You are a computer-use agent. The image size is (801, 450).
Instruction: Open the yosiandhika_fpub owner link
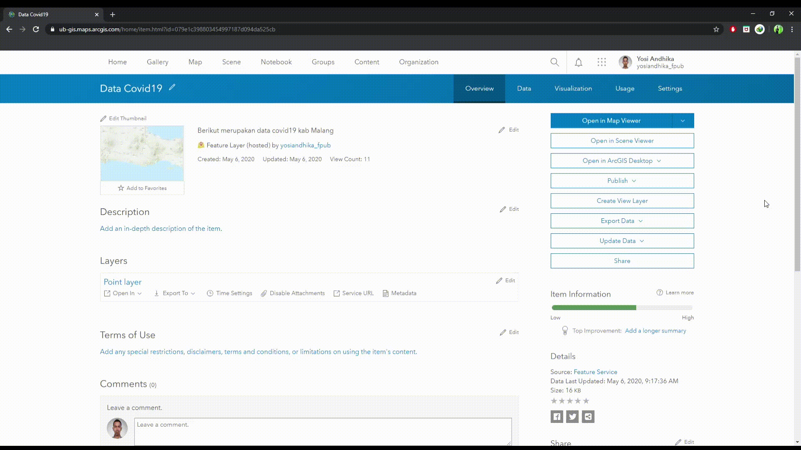305,145
